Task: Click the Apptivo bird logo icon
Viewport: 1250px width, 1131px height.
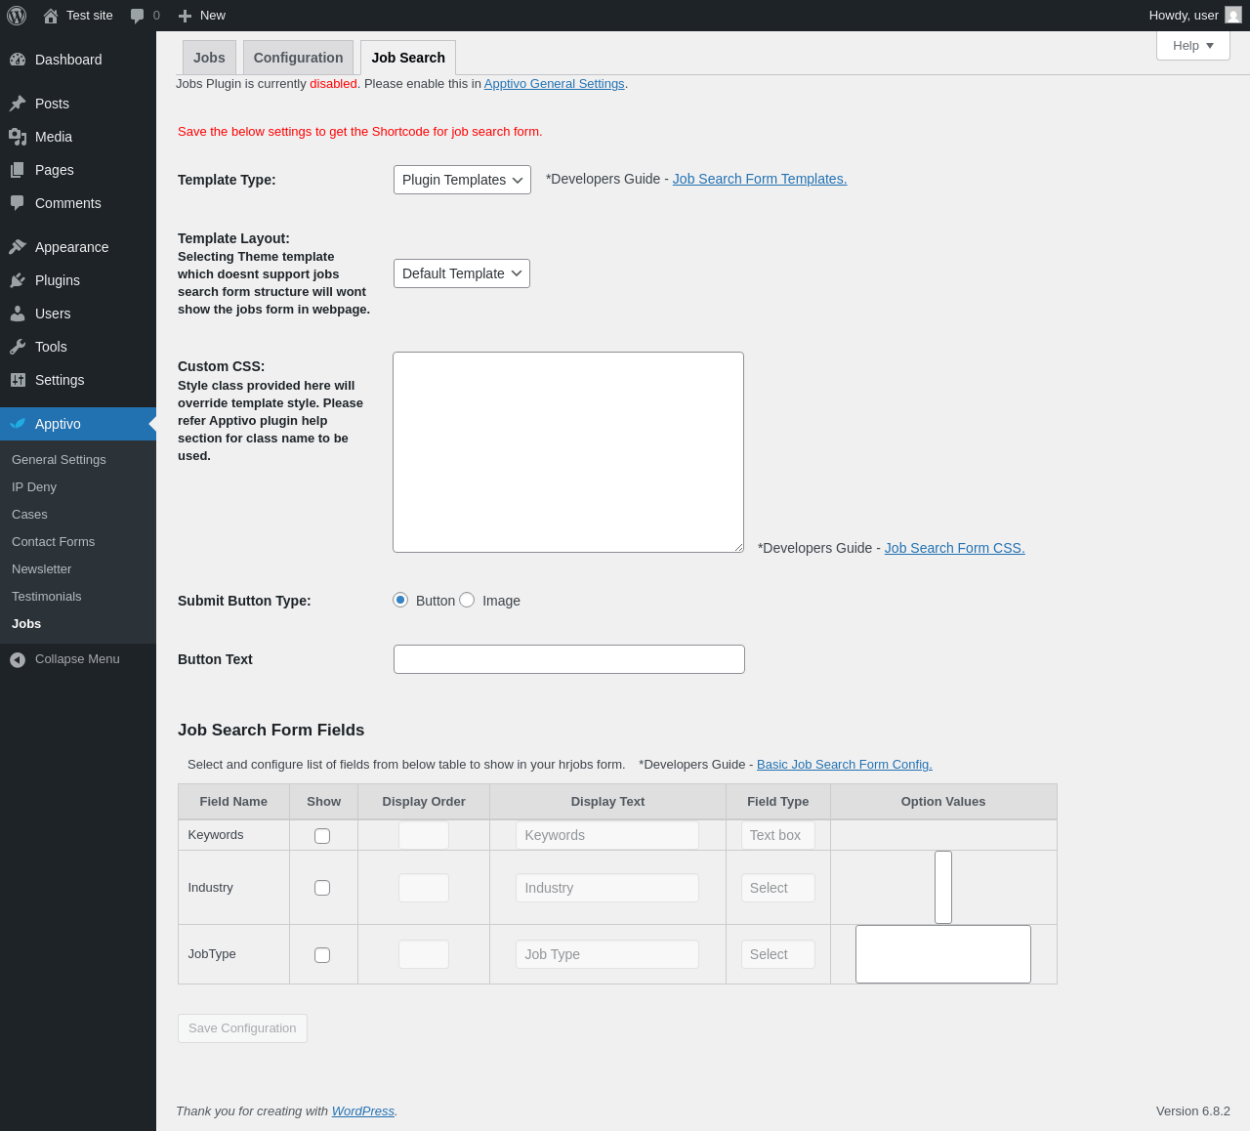Action: (18, 424)
